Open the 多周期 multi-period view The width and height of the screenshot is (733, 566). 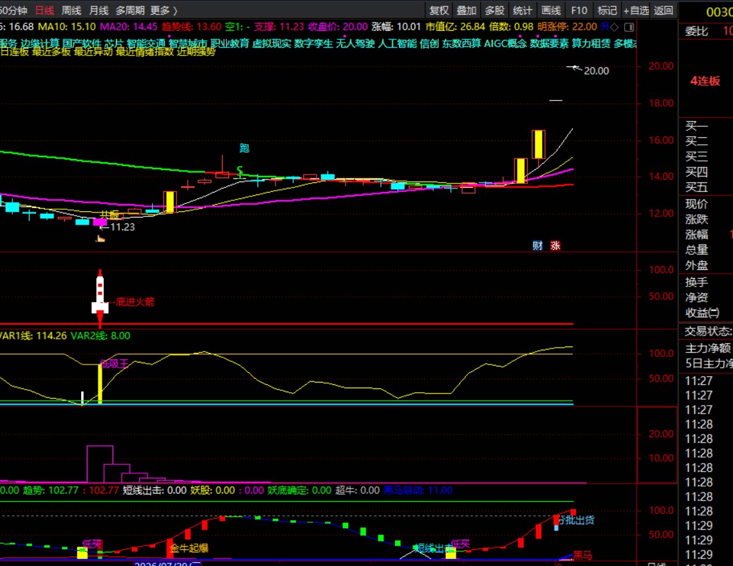(x=130, y=10)
